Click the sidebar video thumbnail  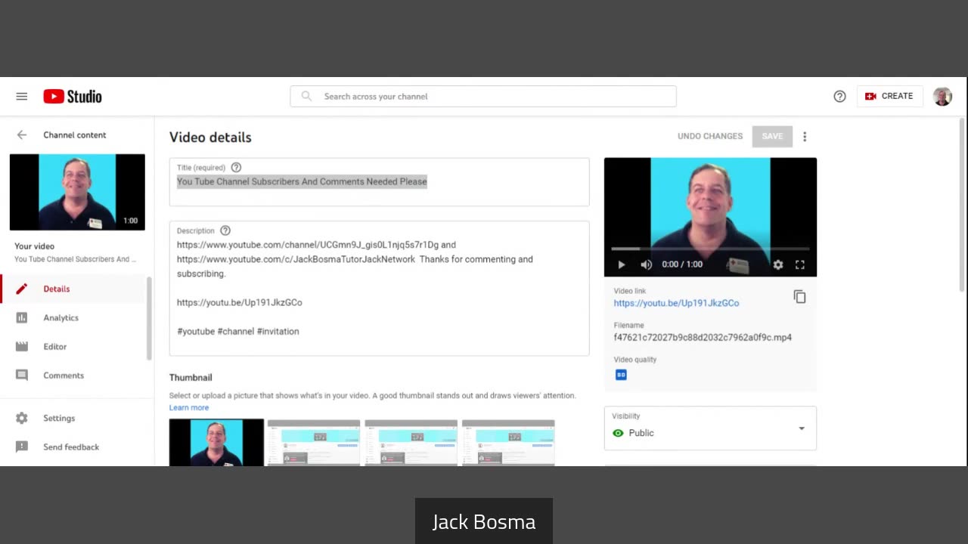77,192
